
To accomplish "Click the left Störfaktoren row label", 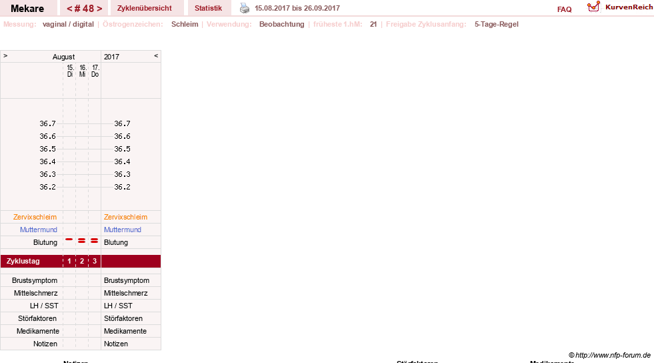I will (37, 318).
